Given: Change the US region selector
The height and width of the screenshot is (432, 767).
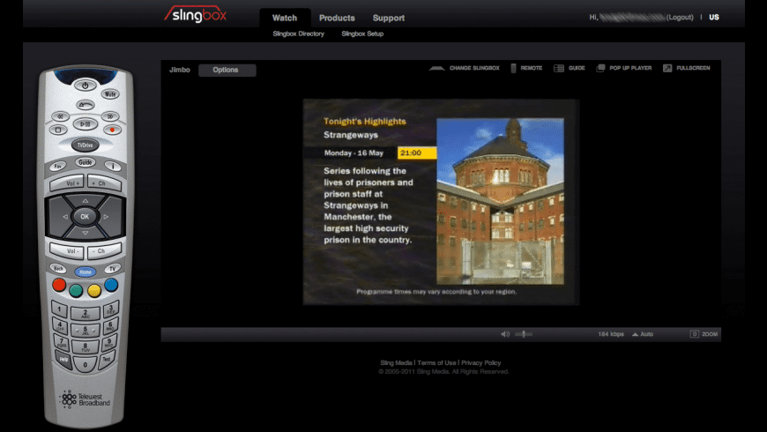Looking at the screenshot, I should [x=714, y=17].
